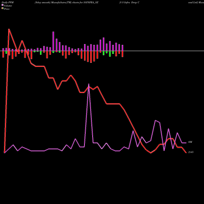Screen dimensions: 204x204
Task: Click the magenta Volume legend swatch
Action: (x=2, y=5)
